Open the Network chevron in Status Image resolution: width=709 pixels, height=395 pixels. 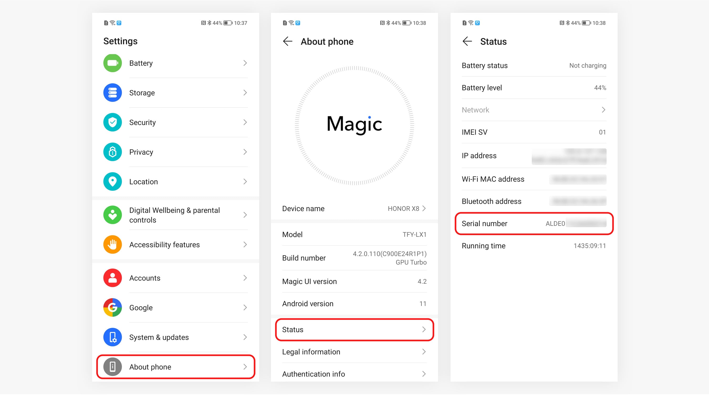pyautogui.click(x=603, y=110)
